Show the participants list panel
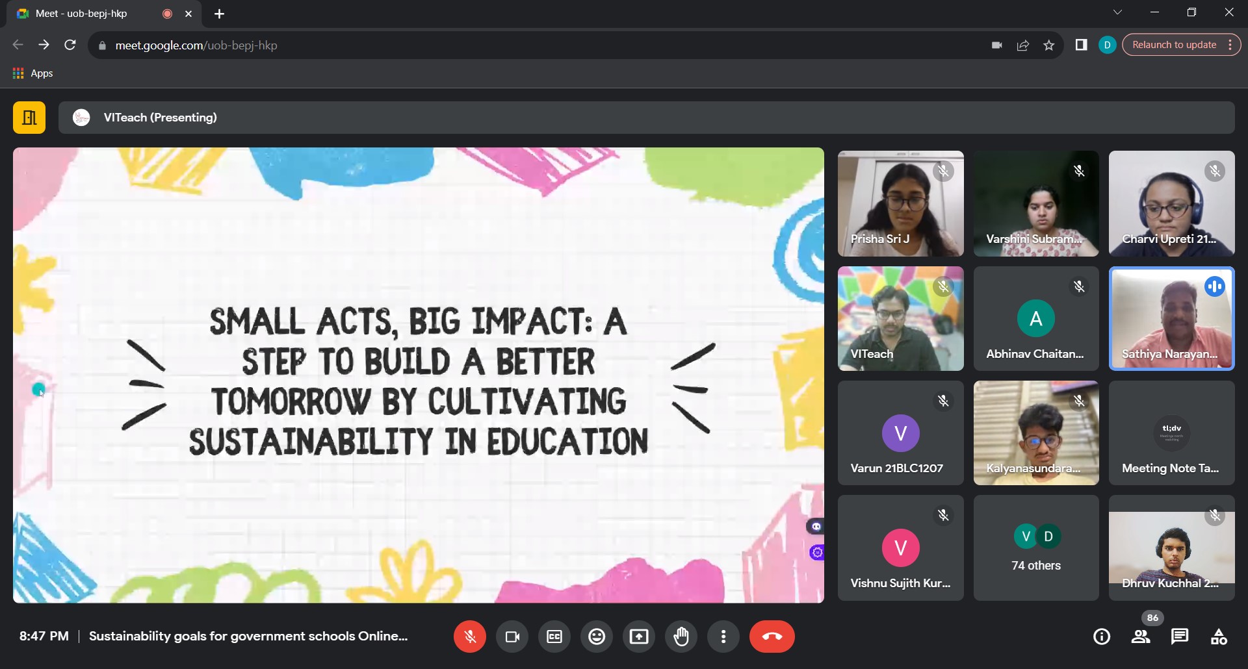This screenshot has width=1248, height=669. (1141, 637)
